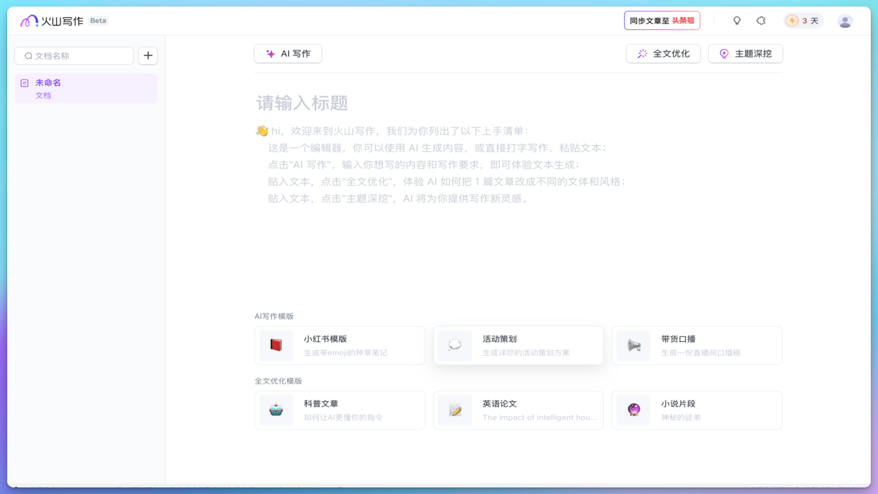The image size is (878, 494).
Task: Click the robot 科普文章 icon
Action: 276,410
